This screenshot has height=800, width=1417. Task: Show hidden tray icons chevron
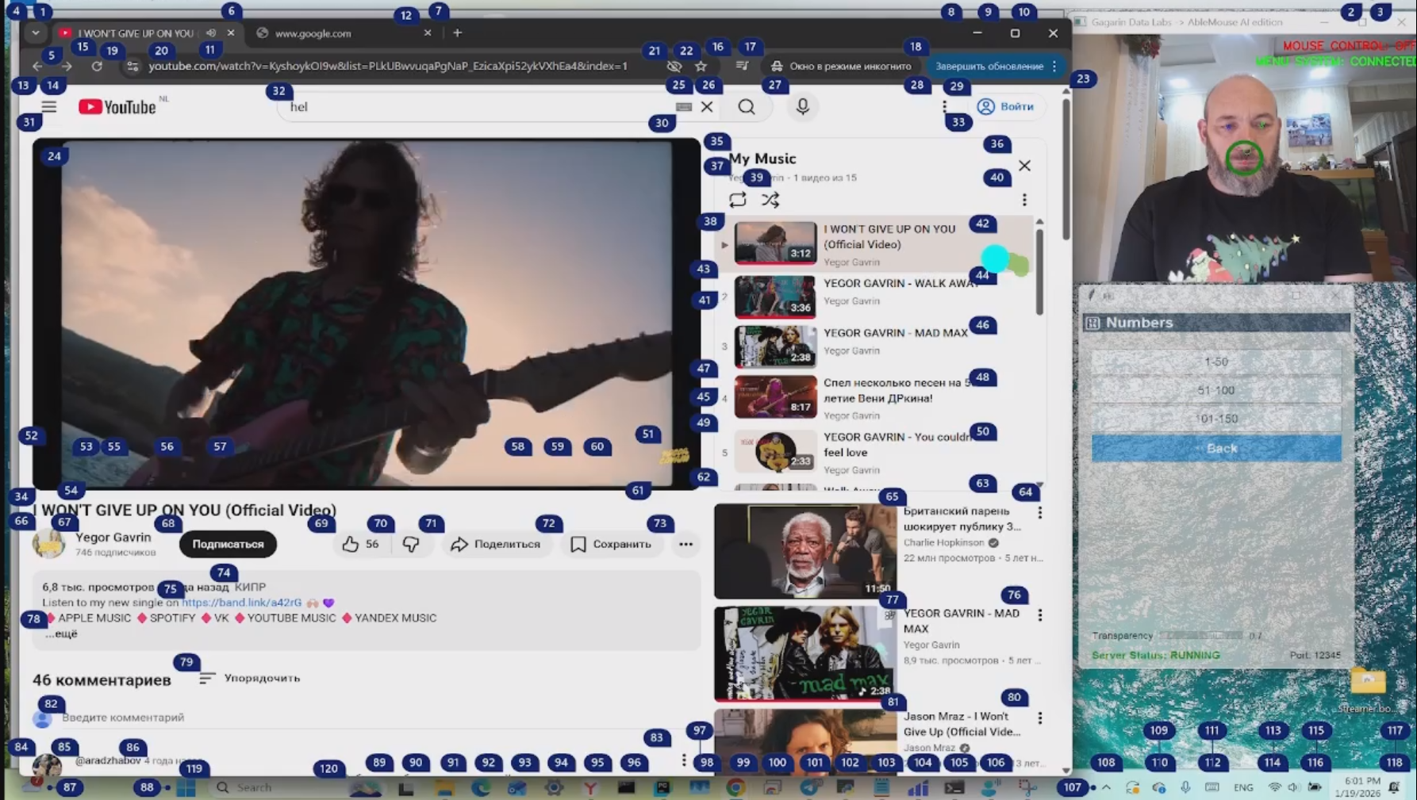tap(1107, 787)
